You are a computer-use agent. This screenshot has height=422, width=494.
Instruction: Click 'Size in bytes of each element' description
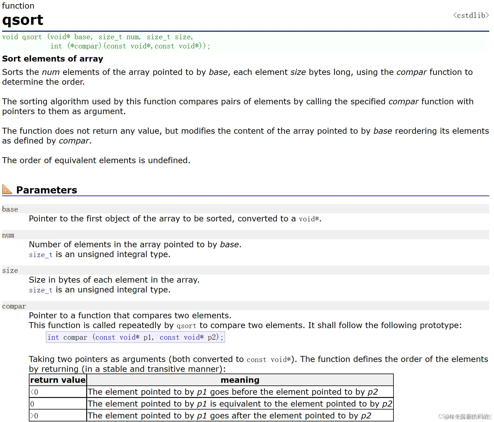pyautogui.click(x=114, y=280)
